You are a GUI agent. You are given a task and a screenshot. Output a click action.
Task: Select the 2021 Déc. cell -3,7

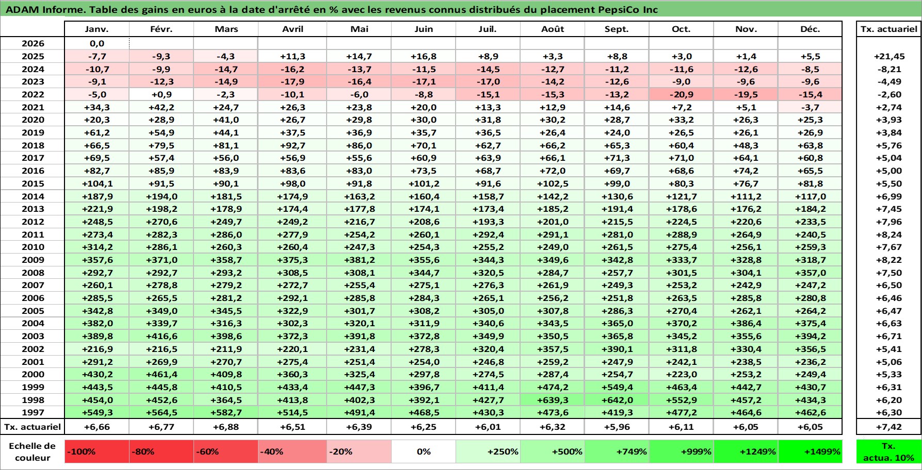click(x=810, y=107)
